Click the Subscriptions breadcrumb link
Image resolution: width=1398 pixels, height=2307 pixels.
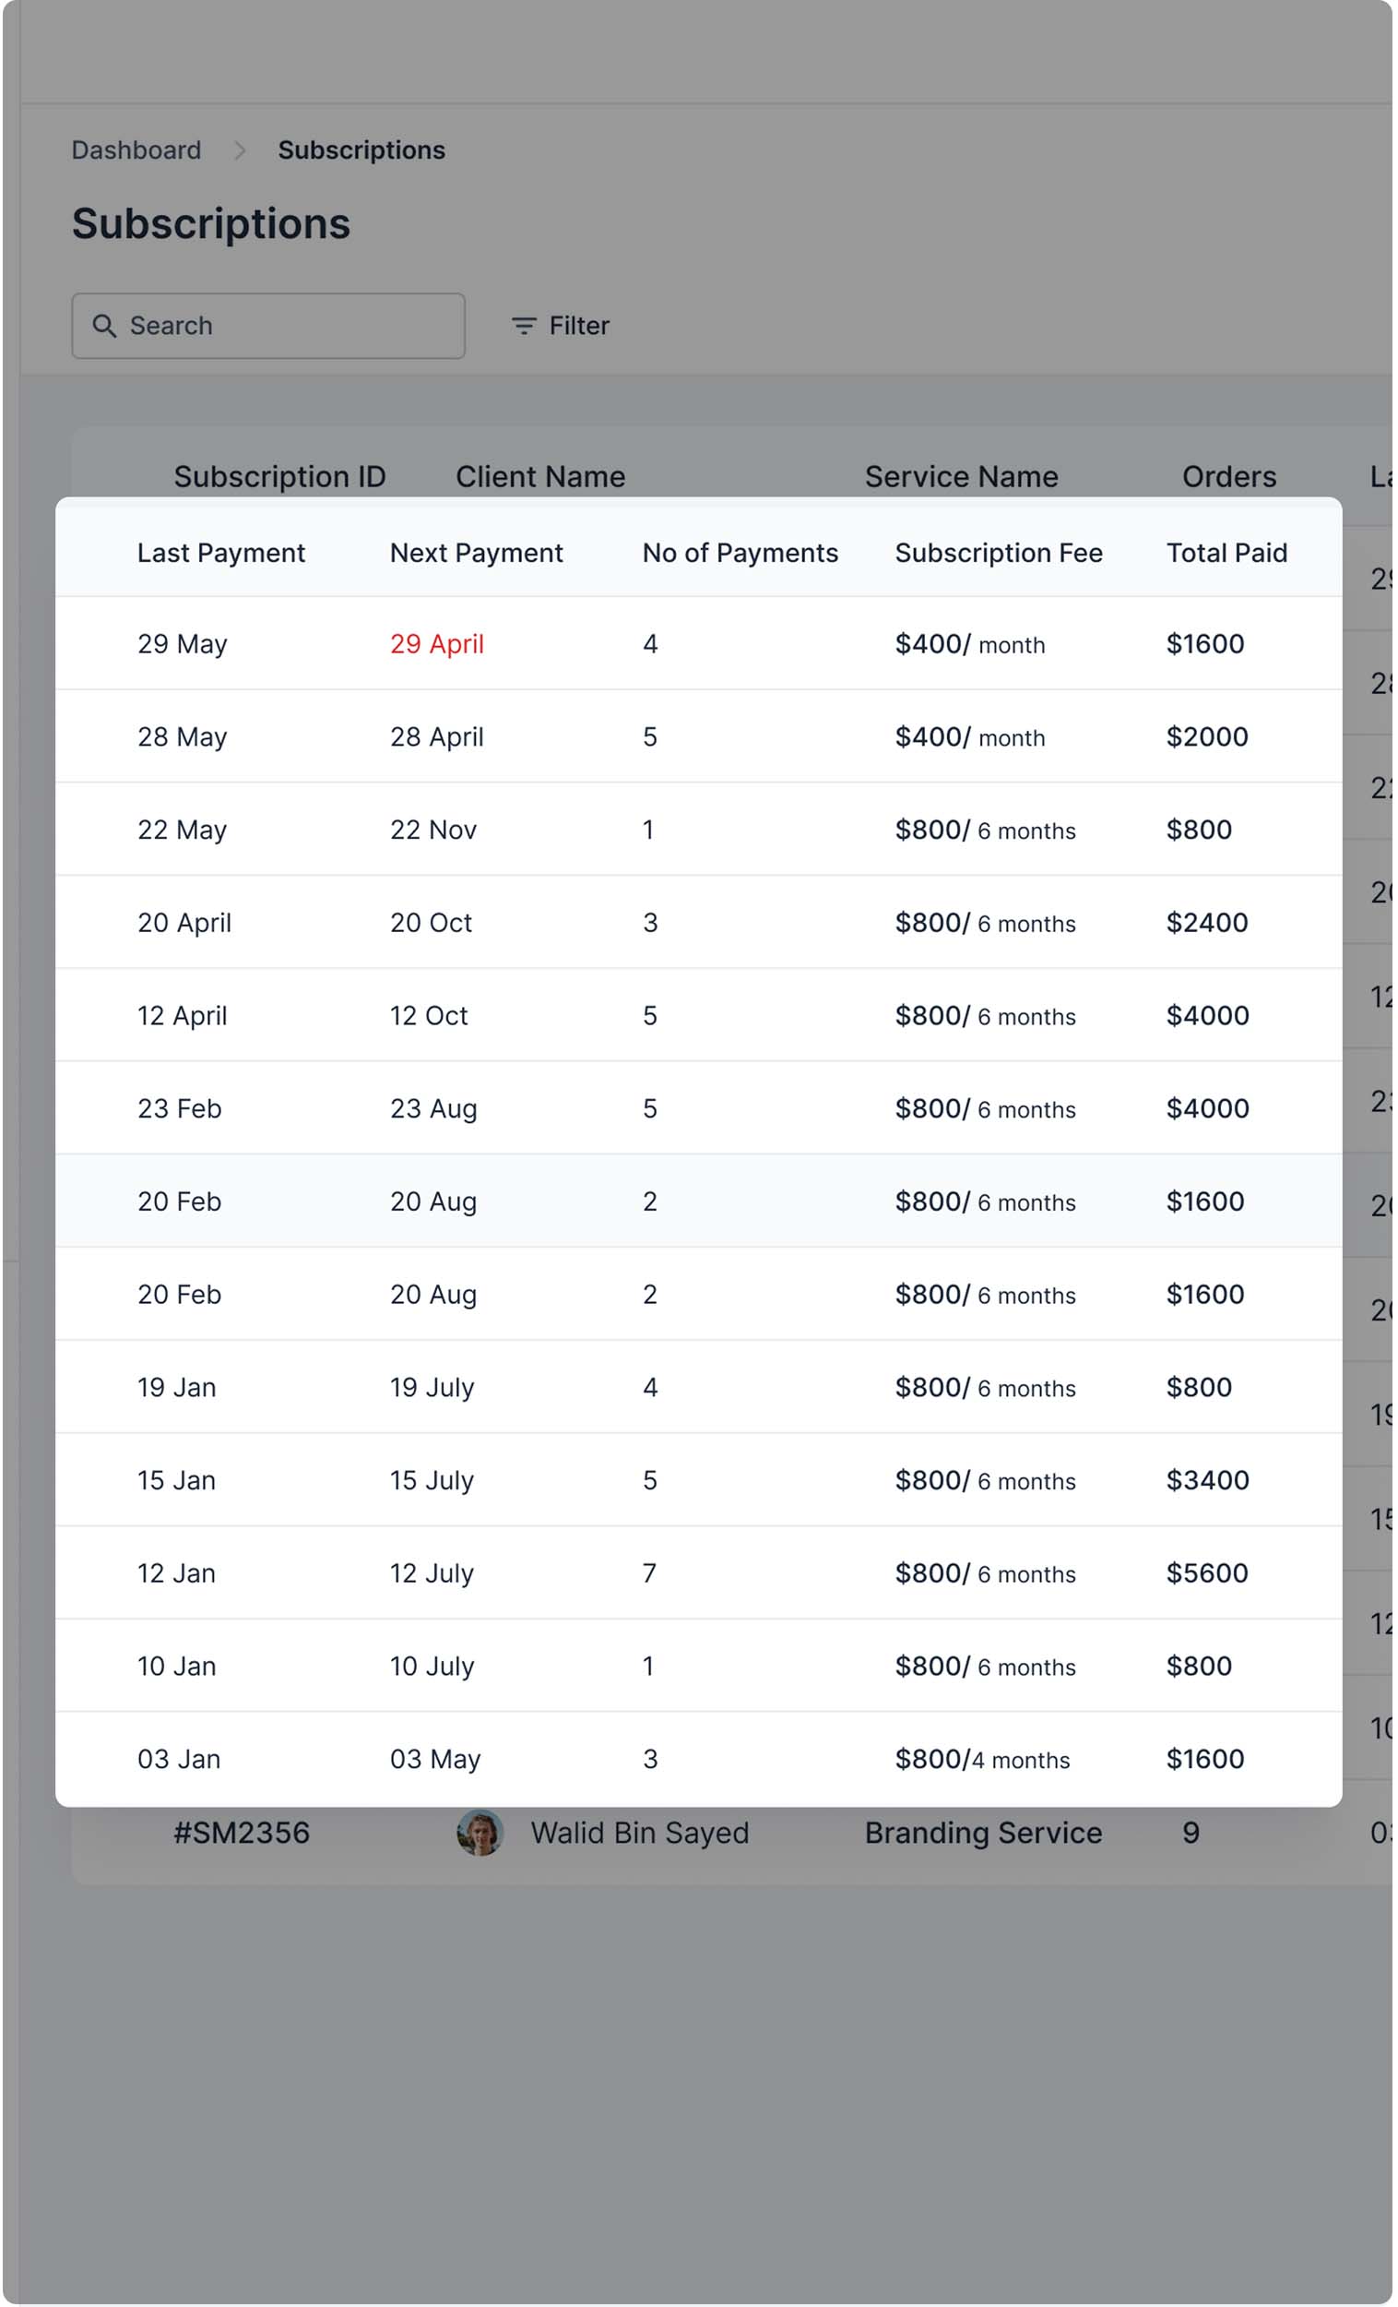click(361, 149)
